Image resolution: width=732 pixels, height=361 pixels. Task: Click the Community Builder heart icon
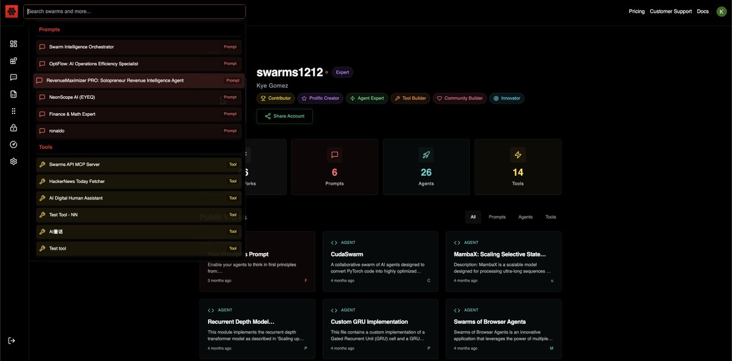439,98
